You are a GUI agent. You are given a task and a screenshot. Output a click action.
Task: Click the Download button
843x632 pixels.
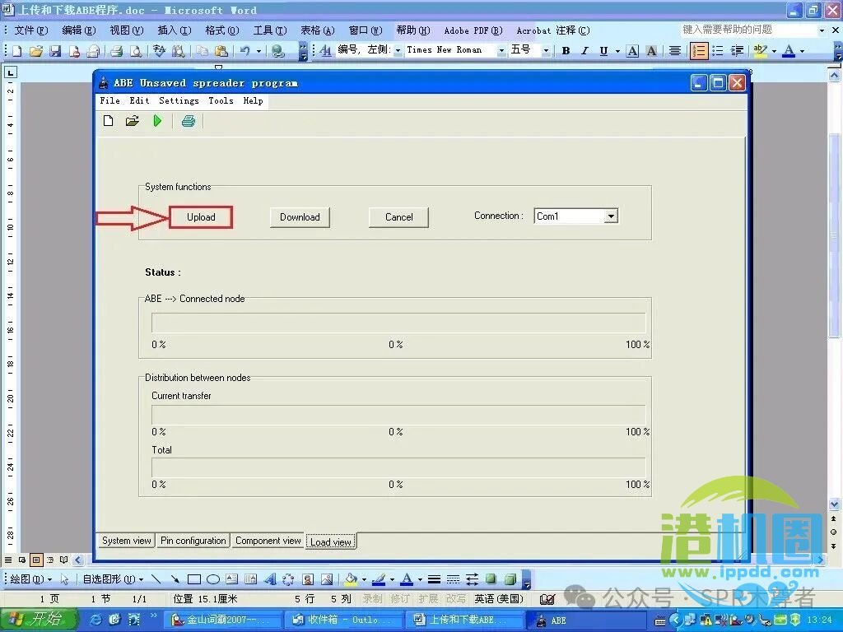tap(300, 217)
